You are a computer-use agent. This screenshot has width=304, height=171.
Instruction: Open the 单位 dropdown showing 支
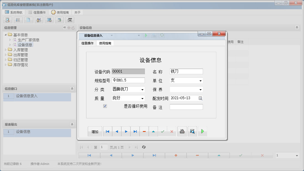point(201,80)
